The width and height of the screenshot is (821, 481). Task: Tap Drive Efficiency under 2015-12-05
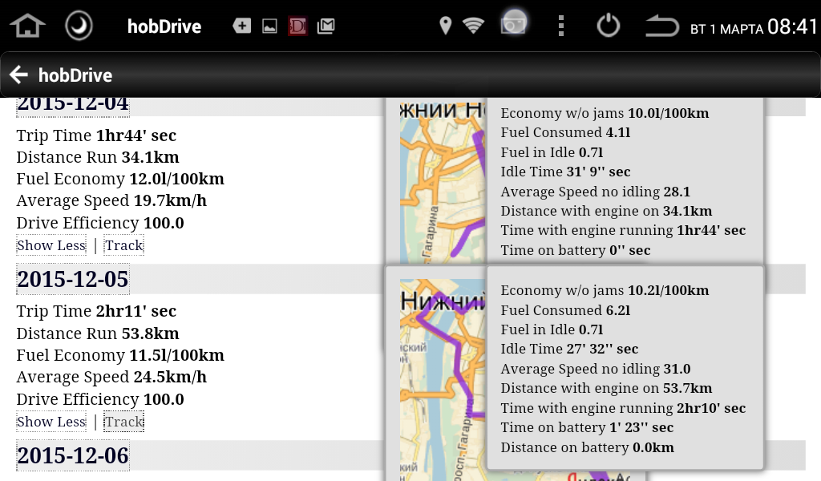click(x=100, y=399)
